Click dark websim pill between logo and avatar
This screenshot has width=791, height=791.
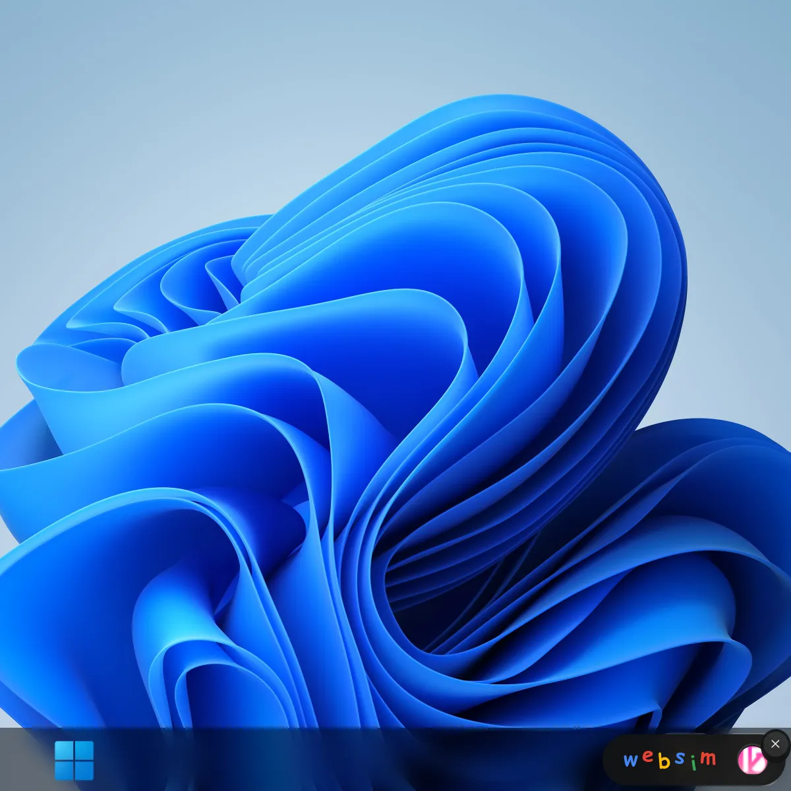[726, 761]
